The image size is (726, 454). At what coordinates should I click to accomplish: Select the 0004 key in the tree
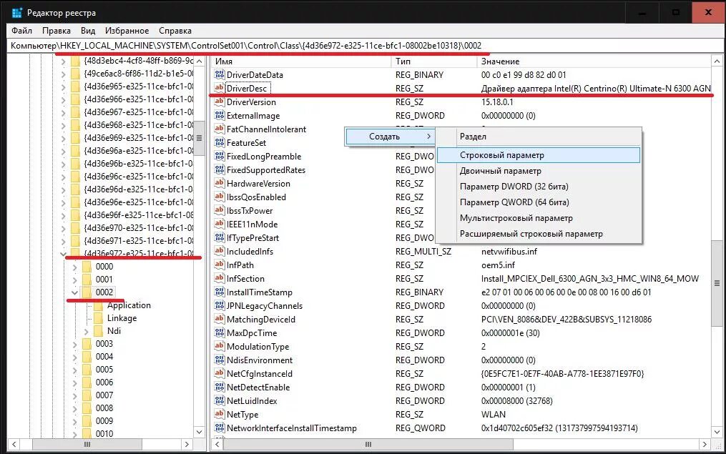[104, 357]
